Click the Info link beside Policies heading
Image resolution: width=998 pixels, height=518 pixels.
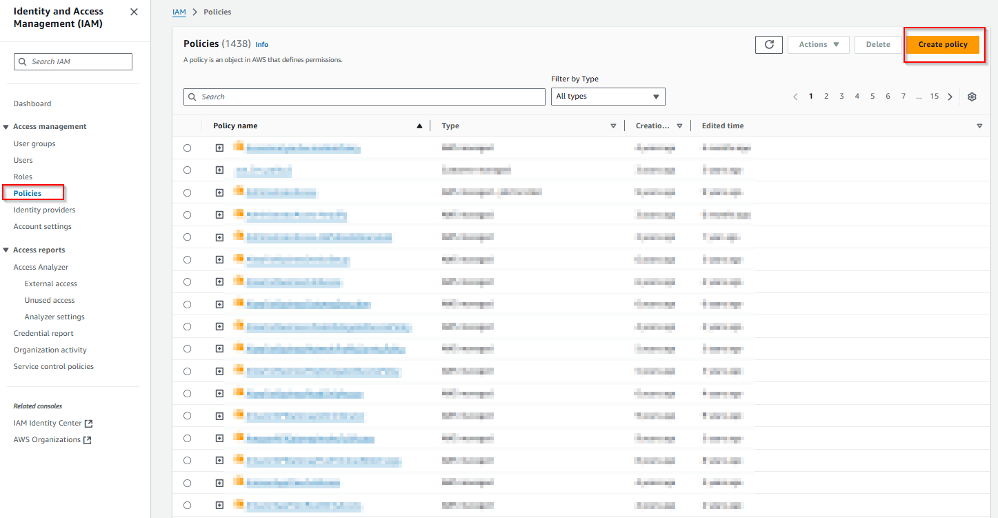262,44
